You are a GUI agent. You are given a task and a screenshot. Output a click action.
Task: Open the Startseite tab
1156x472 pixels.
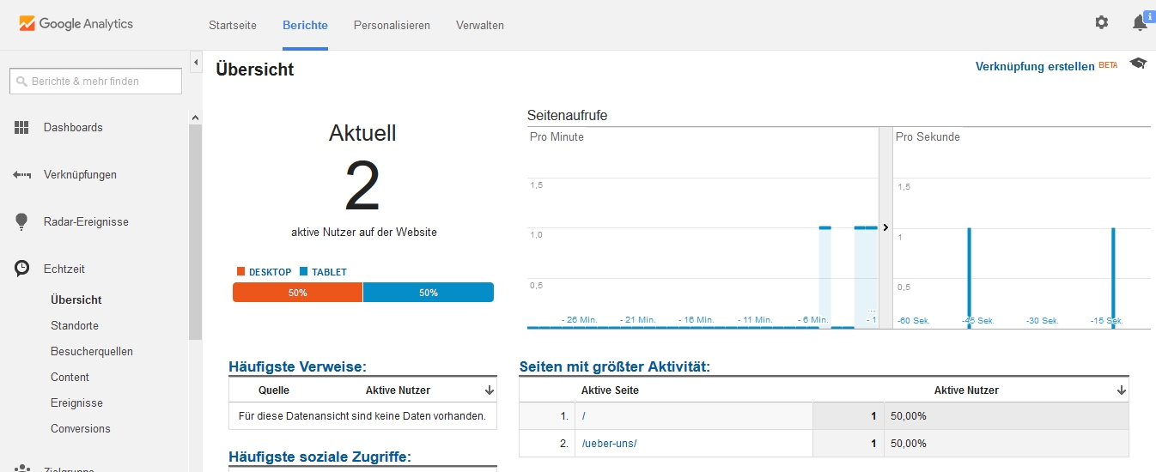click(x=233, y=25)
